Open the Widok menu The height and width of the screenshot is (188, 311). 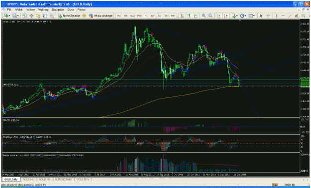[19, 9]
